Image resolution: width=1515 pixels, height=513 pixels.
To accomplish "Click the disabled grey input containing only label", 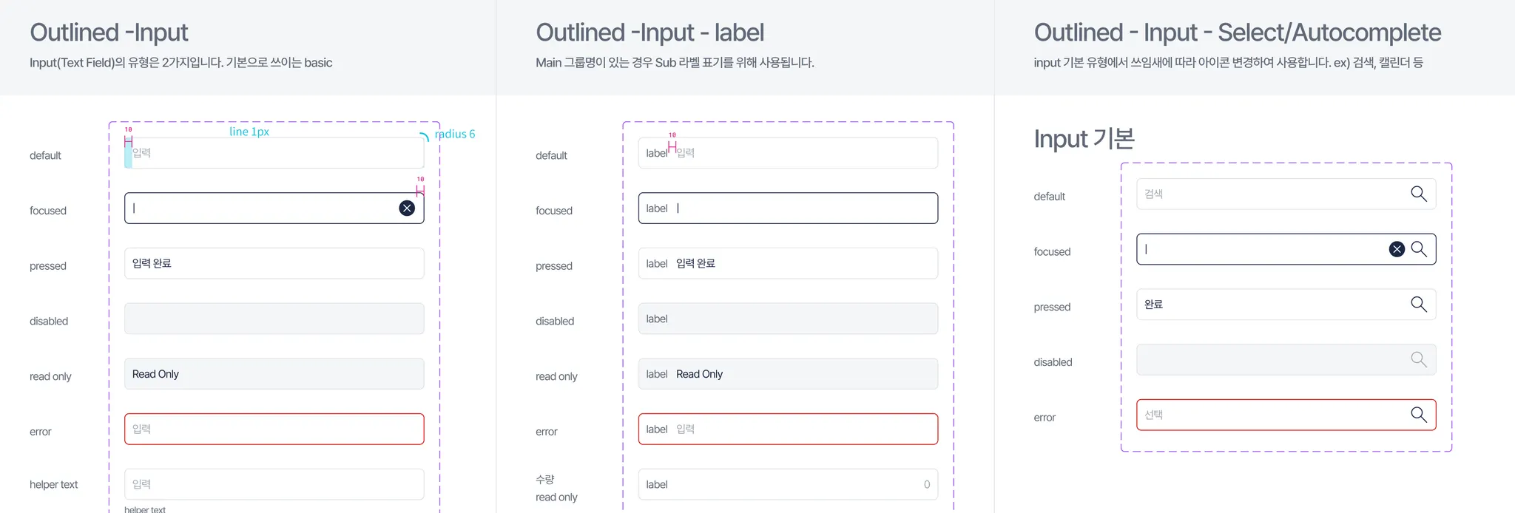I will (x=788, y=319).
